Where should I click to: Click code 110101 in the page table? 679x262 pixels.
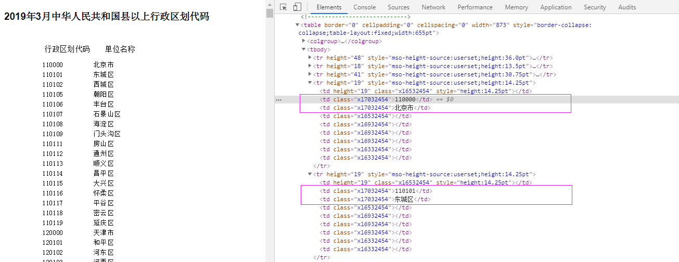53,75
